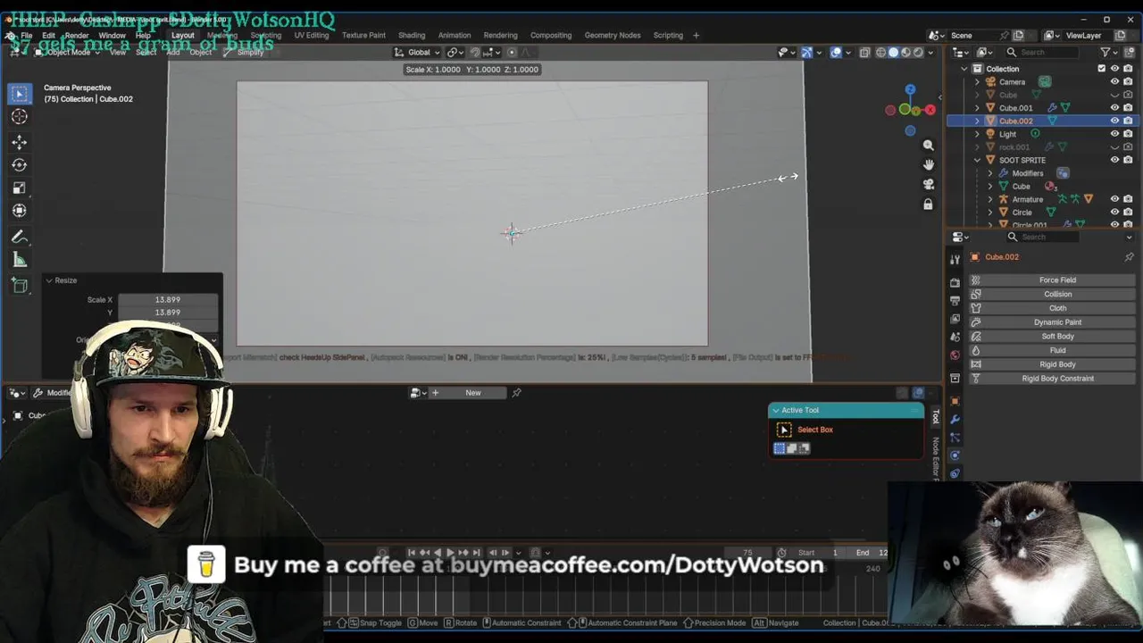Hide the Light object in the outliner
This screenshot has width=1143, height=643.
(1114, 134)
